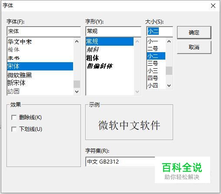The image size is (221, 194).
Task: Close the 字体 dialog window
Action: (213, 6)
